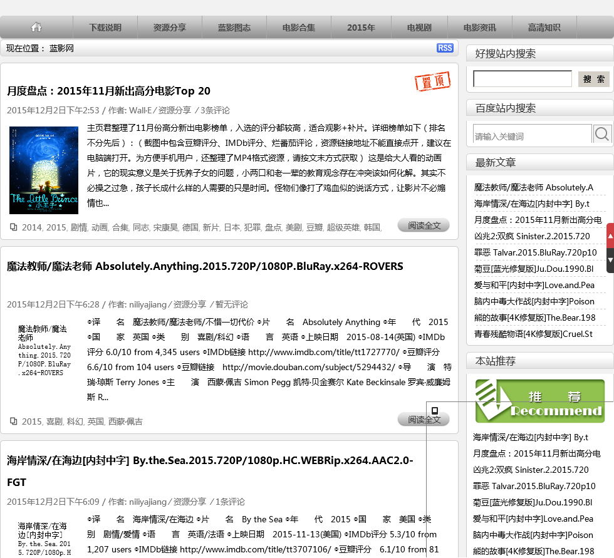Click the red scroll-up arrow
The image size is (614, 558).
610,235
